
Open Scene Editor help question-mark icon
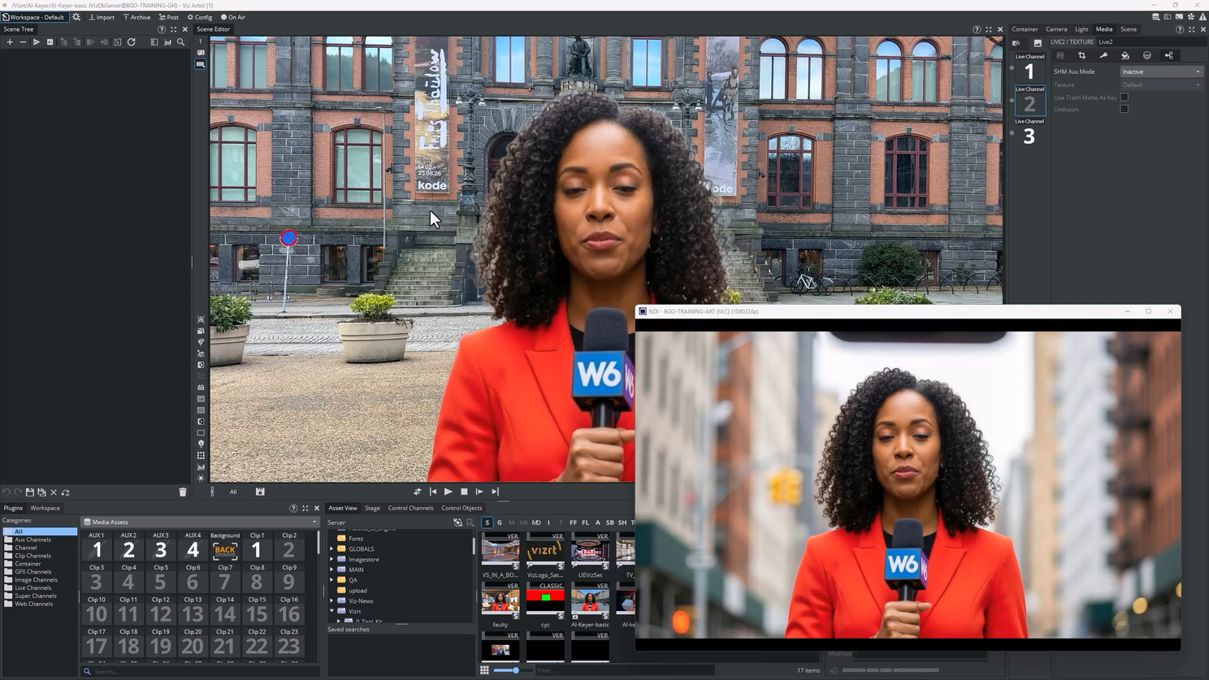[977, 29]
